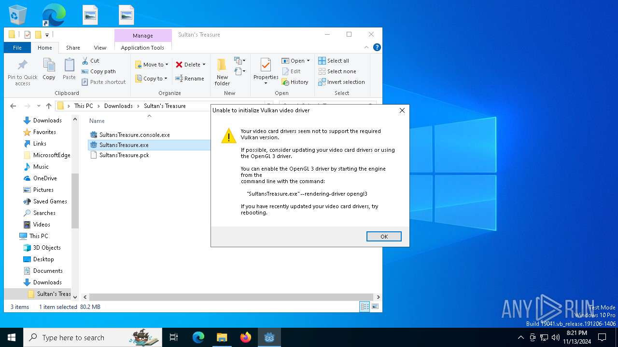
Task: Click Firefox icon in taskbar
Action: click(246, 337)
